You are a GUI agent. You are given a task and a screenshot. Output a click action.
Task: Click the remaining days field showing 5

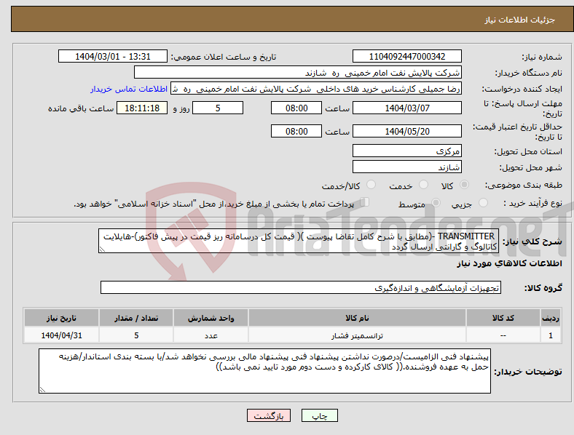[x=218, y=108]
